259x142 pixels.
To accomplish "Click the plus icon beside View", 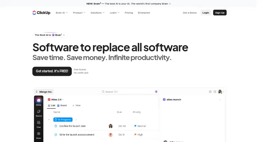I will click(73, 106).
